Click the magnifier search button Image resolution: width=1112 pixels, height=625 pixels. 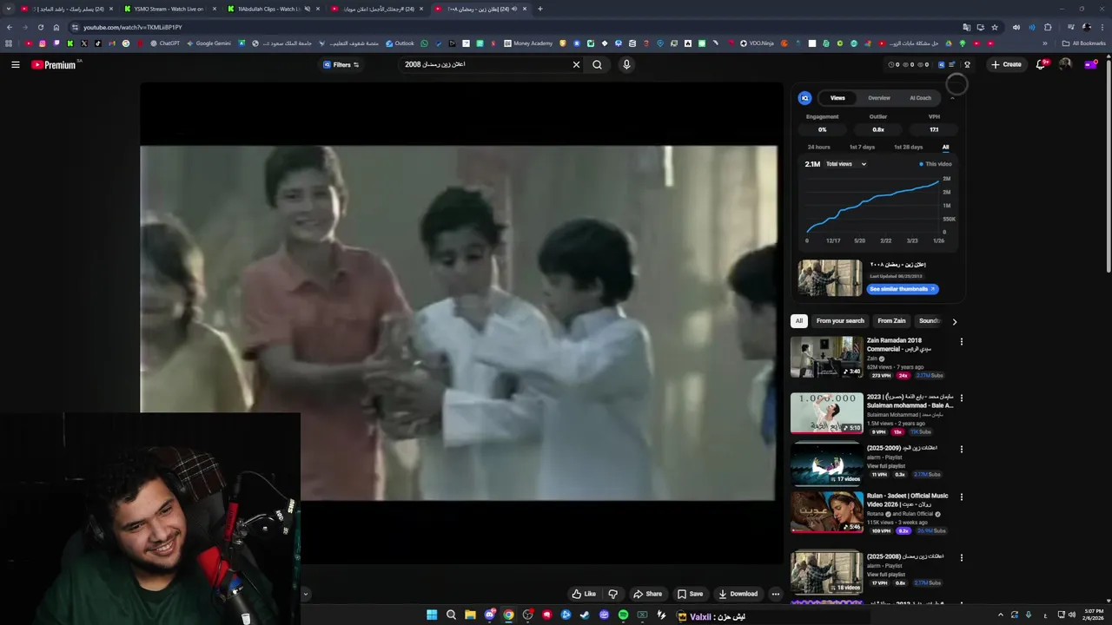pos(597,64)
